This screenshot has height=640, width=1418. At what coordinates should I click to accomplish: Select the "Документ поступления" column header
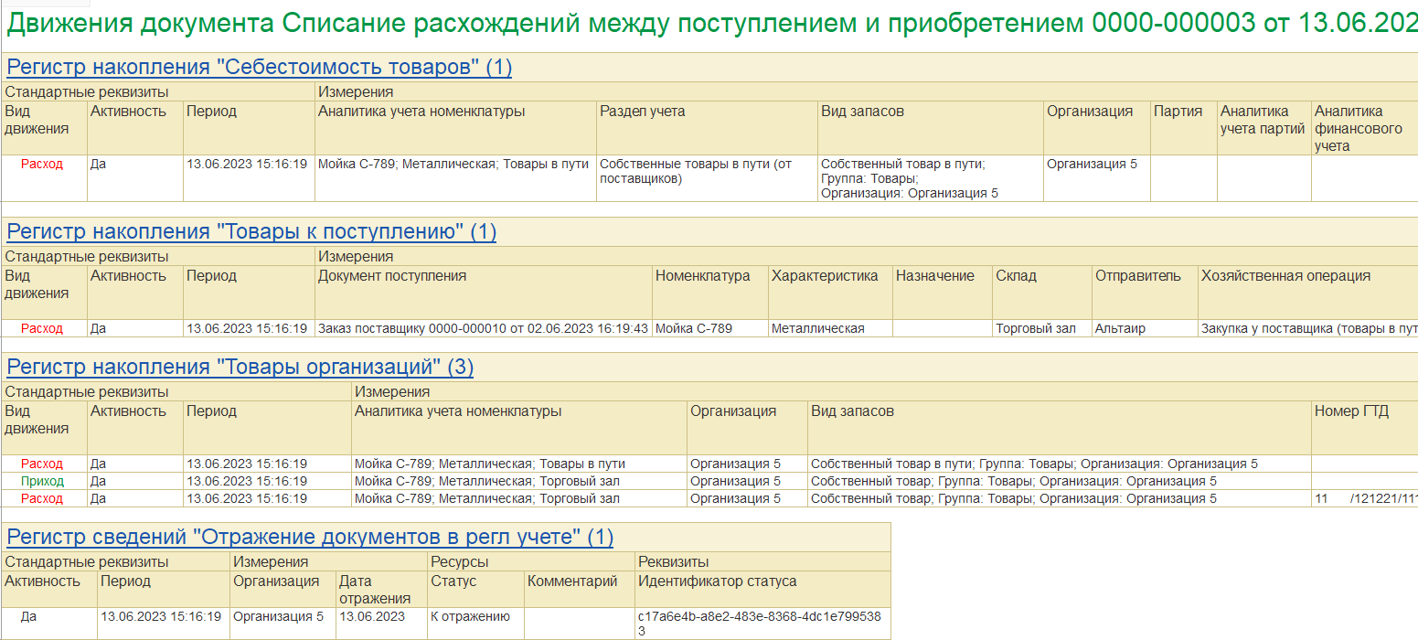point(484,292)
